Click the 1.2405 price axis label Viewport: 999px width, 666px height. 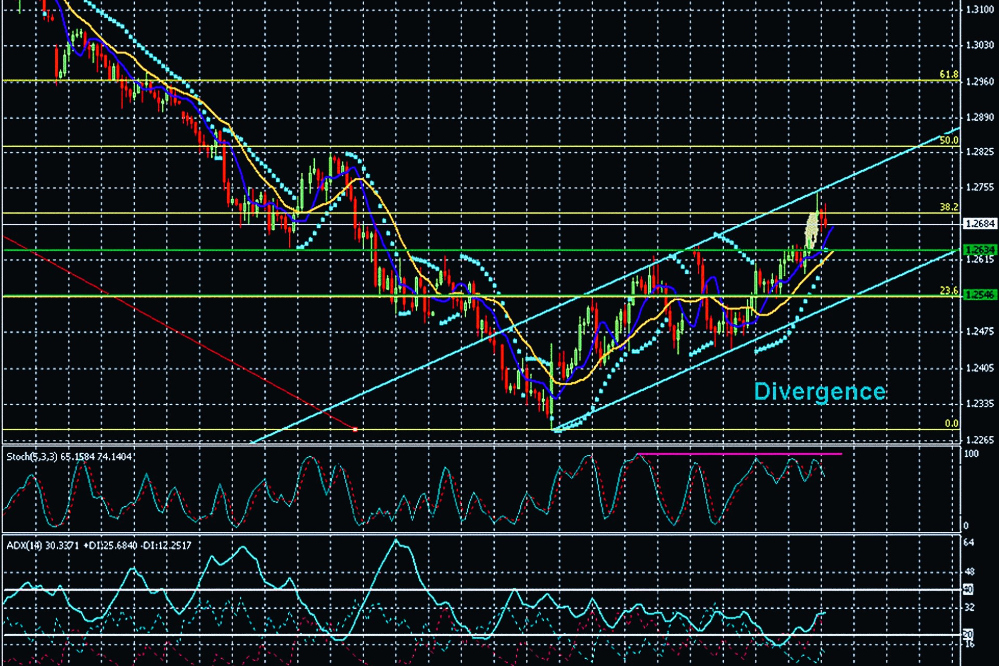[980, 368]
